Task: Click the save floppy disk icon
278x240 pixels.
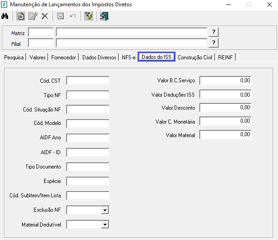Action: click(x=60, y=17)
